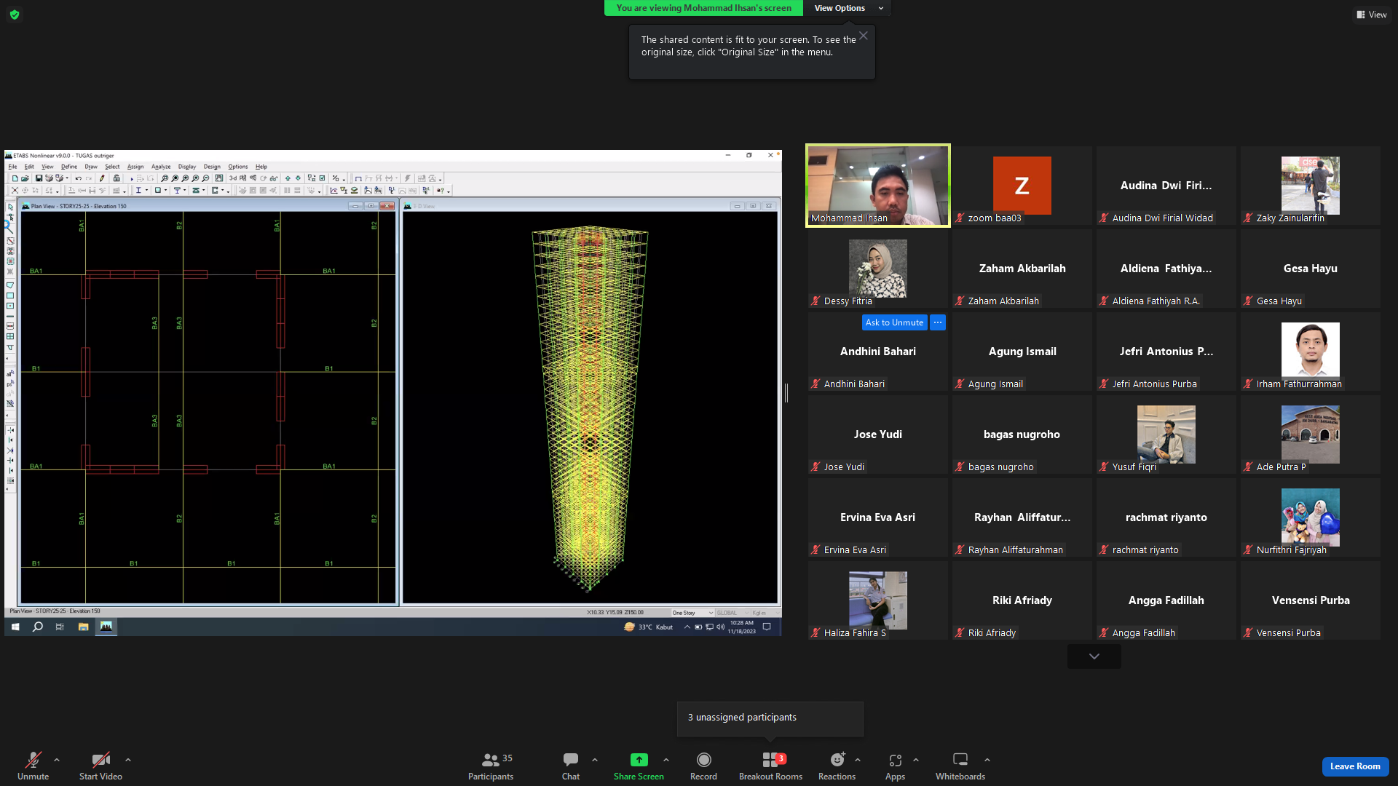1398x786 pixels.
Task: Click the Open file icon in ETABS
Action: (25, 178)
